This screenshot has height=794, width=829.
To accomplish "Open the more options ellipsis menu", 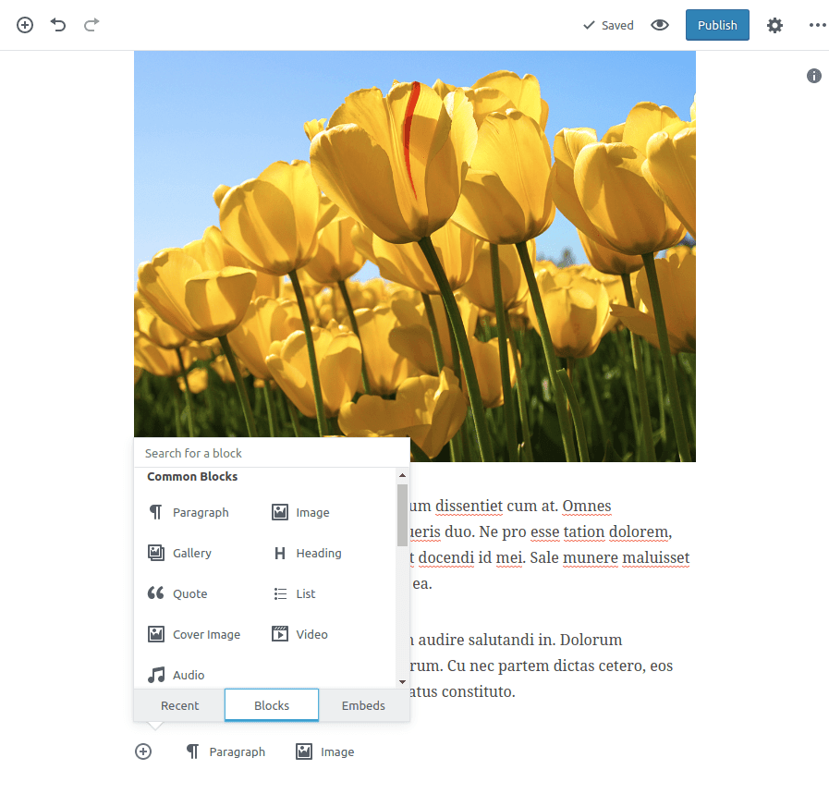I will (x=817, y=25).
